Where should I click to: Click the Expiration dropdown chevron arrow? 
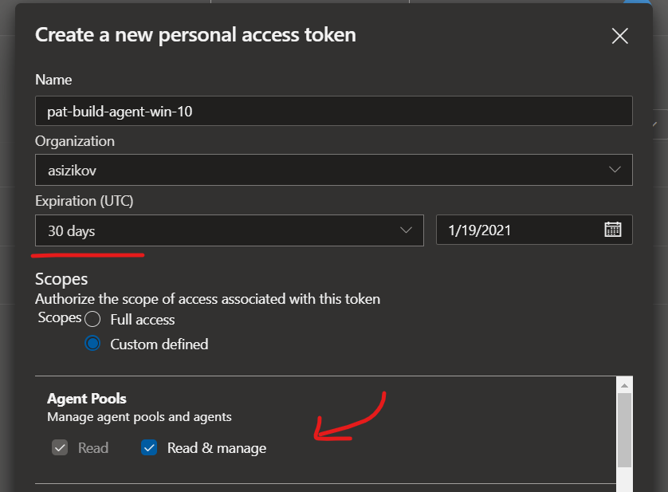tap(405, 230)
